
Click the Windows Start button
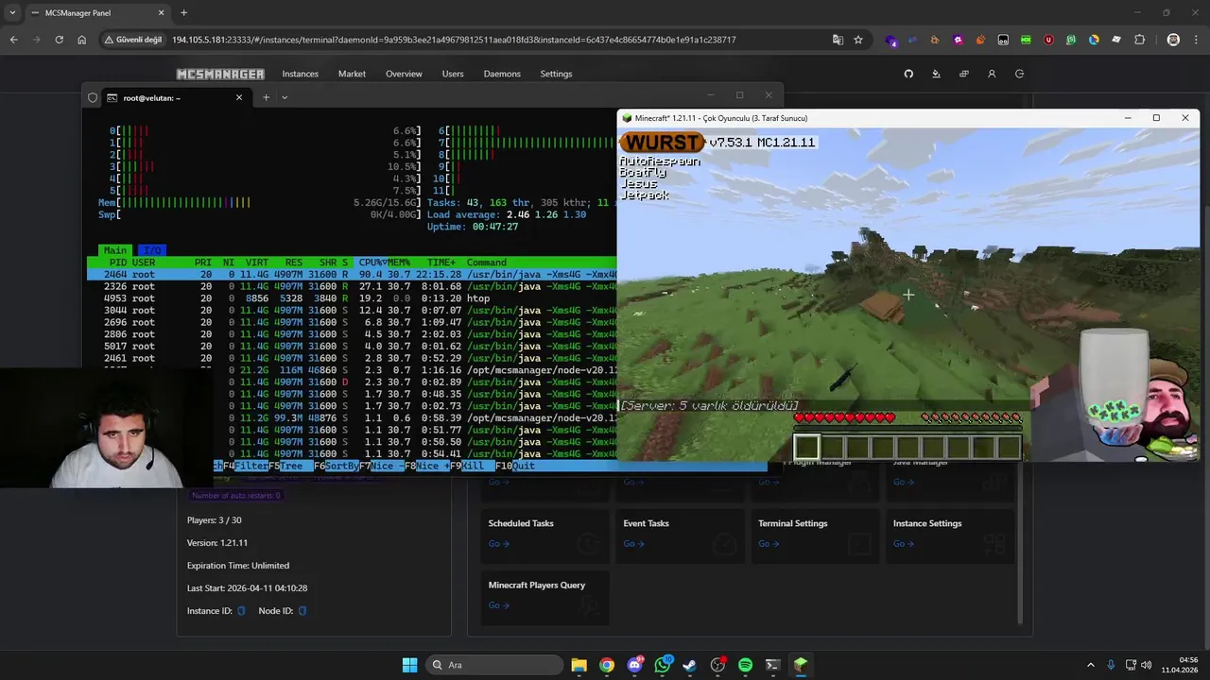(x=409, y=665)
